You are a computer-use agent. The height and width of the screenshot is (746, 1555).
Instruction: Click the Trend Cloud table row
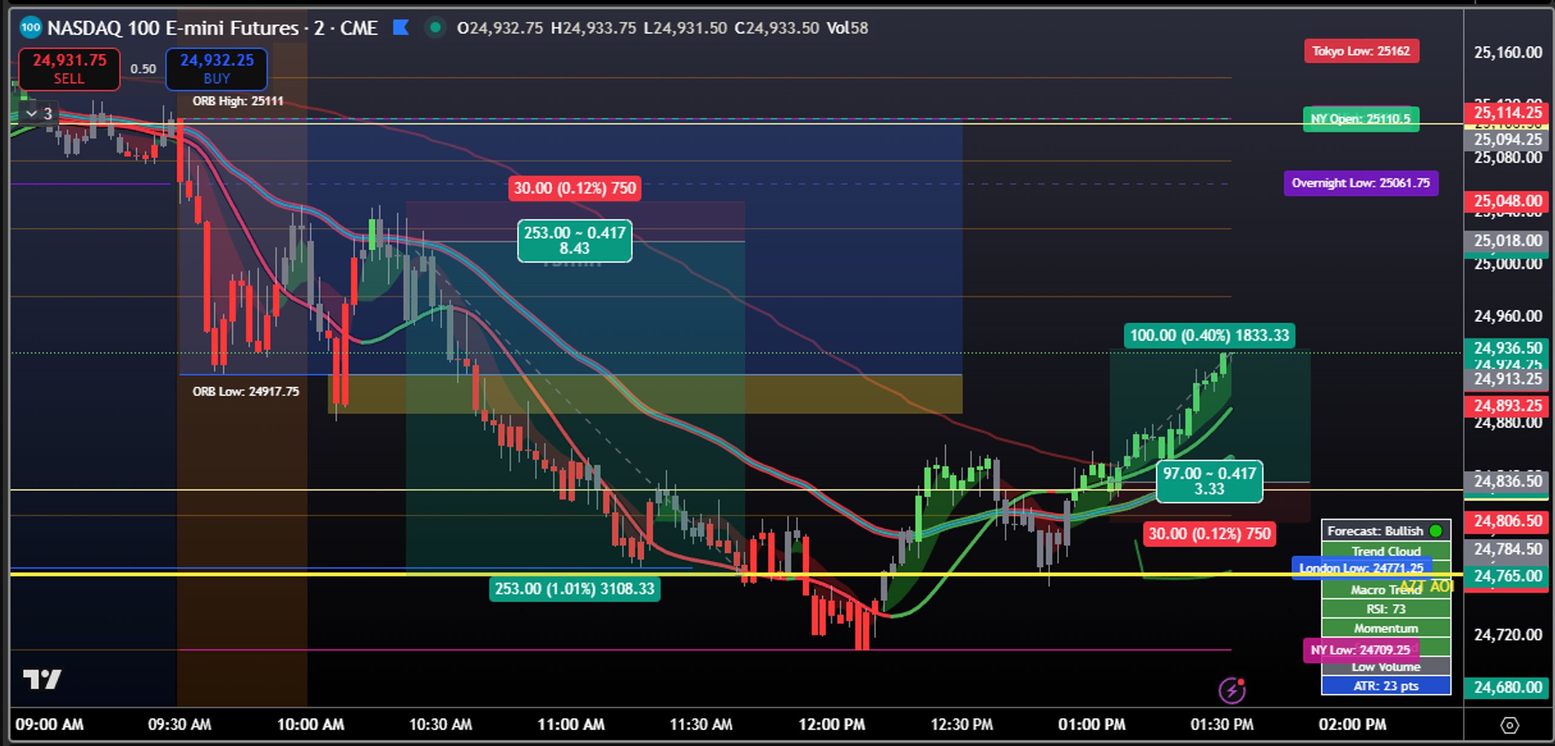pos(1386,551)
